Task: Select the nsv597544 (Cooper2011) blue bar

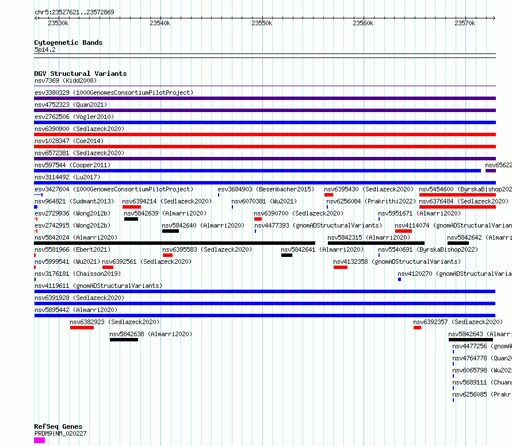Action: (x=257, y=171)
